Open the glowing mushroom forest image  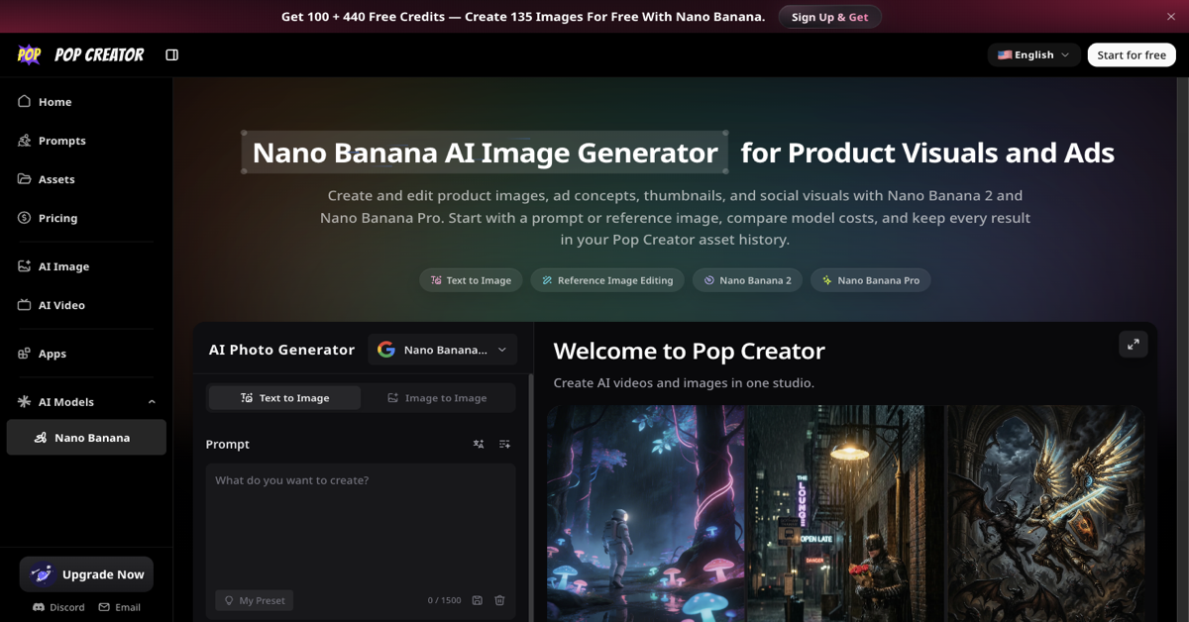(x=645, y=513)
